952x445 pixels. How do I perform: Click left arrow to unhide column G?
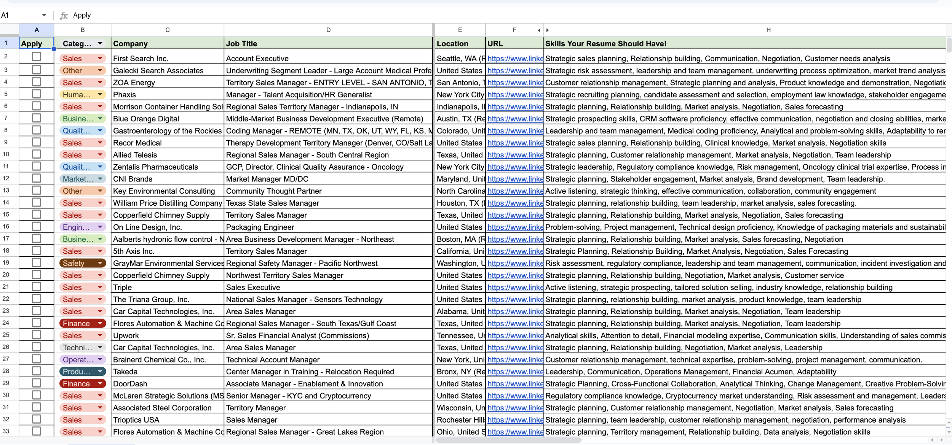point(539,30)
